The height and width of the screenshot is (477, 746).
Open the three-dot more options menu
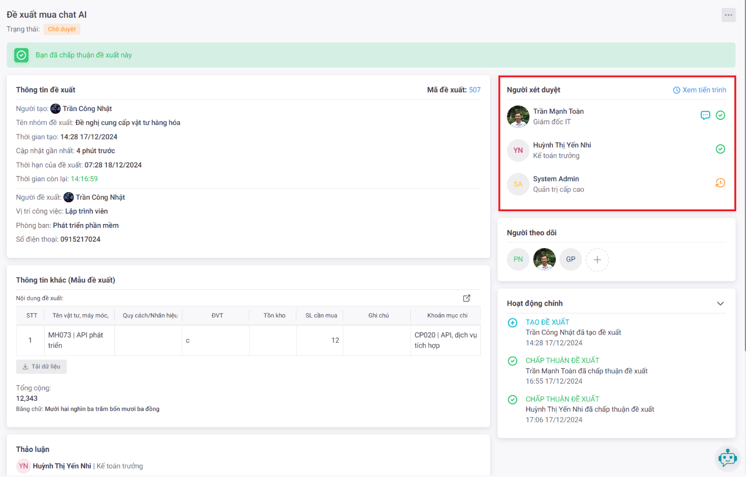[728, 15]
